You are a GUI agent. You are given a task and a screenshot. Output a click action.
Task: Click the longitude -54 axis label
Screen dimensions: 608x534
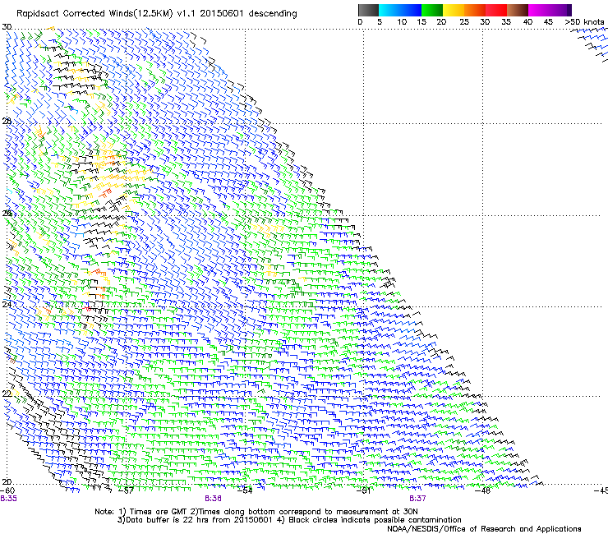[x=245, y=490]
